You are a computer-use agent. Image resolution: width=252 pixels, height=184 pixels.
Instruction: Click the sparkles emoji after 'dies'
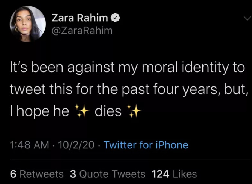coord(133,111)
